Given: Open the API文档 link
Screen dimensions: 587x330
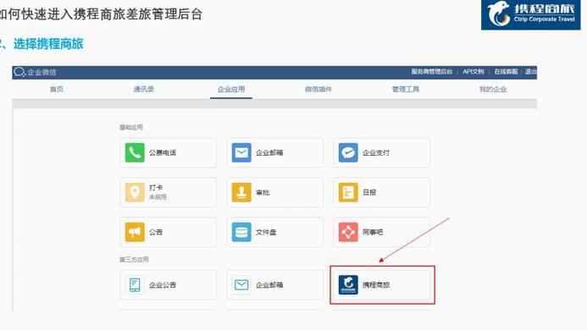Looking at the screenshot, I should pos(473,71).
